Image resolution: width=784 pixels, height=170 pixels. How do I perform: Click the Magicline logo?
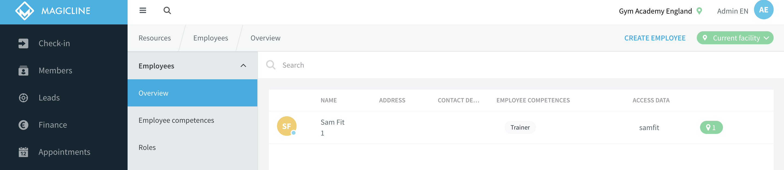point(53,11)
